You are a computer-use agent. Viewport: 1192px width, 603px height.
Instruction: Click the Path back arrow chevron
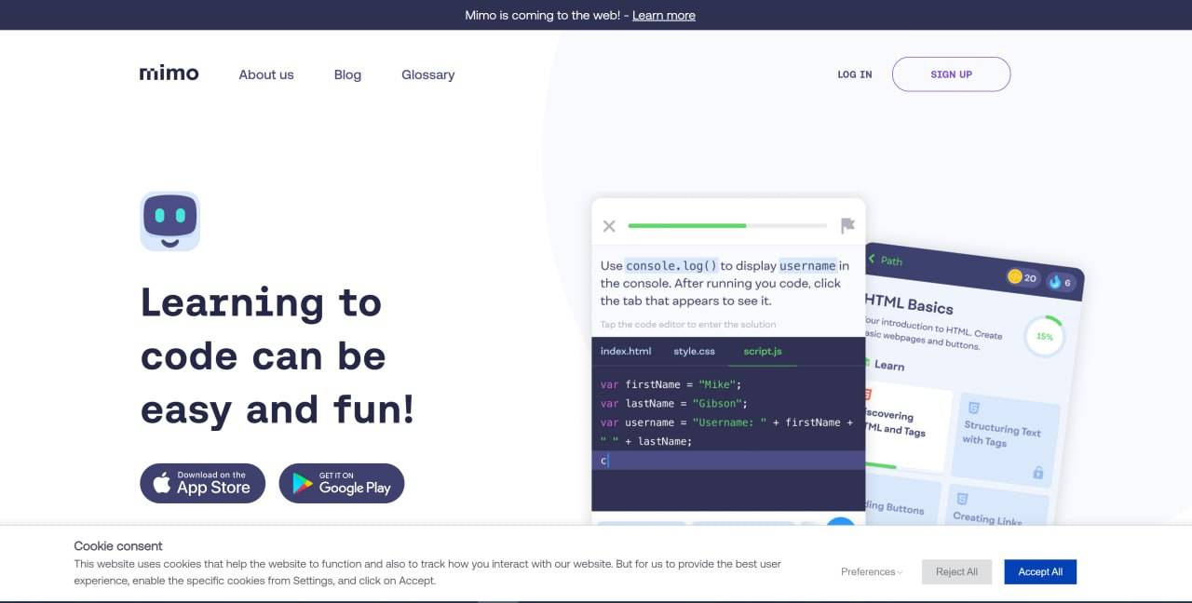click(x=873, y=258)
